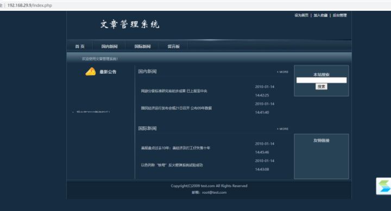Open the article dated 2010-01-14 14:42:25
The height and width of the screenshot is (211, 391).
click(x=174, y=91)
